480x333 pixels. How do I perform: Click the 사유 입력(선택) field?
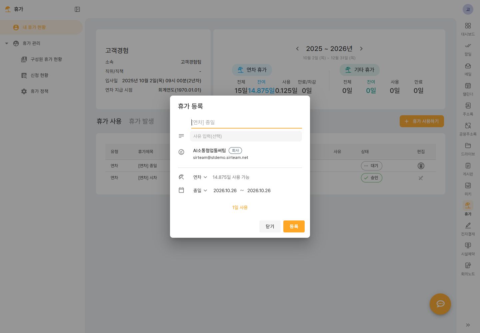246,136
